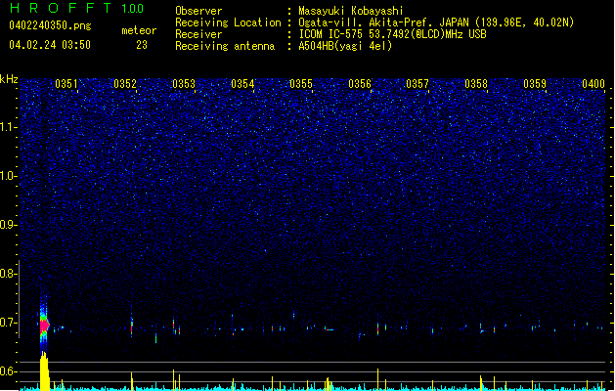Screen dimensions: 615x391
Task: Click the Receiving Location label
Action: tap(228, 22)
